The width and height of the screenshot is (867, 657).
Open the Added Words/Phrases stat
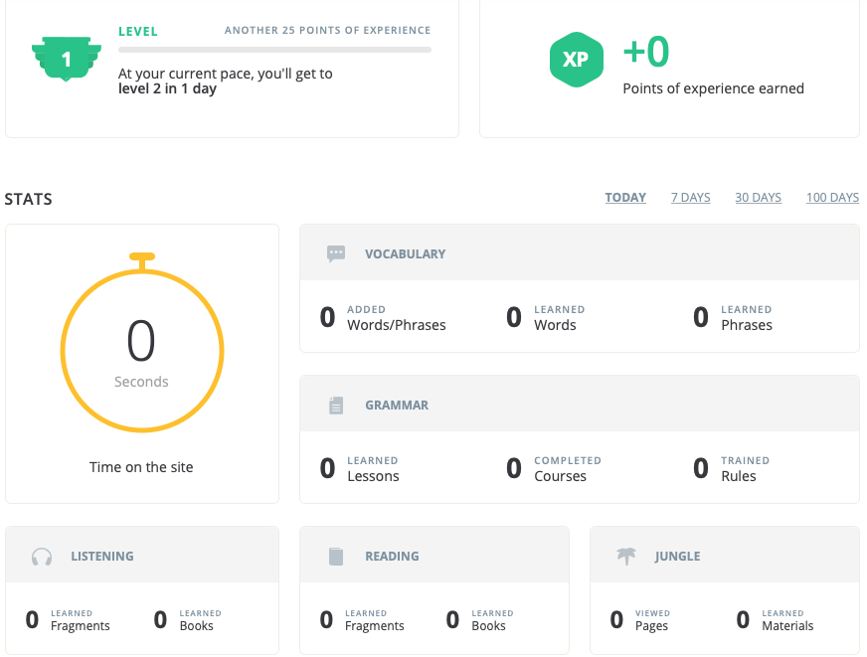pos(384,318)
